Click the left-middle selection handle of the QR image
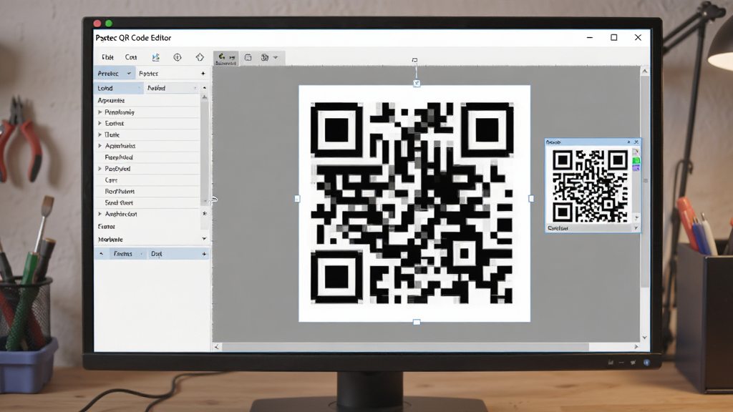 pos(297,199)
